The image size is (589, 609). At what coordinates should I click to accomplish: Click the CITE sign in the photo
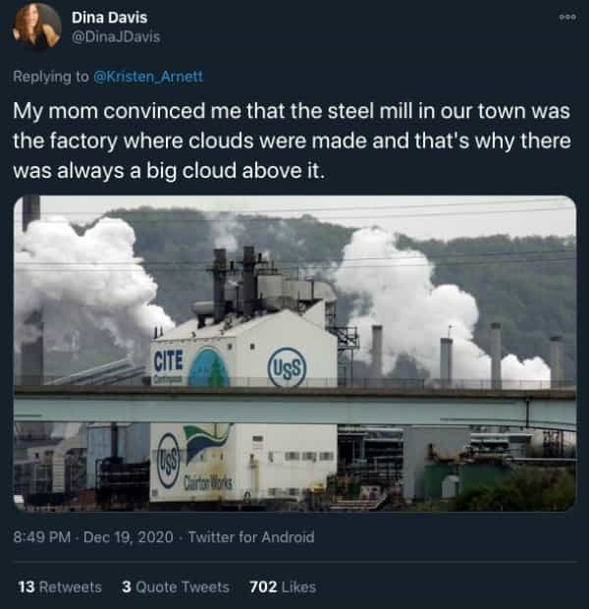pyautogui.click(x=168, y=360)
